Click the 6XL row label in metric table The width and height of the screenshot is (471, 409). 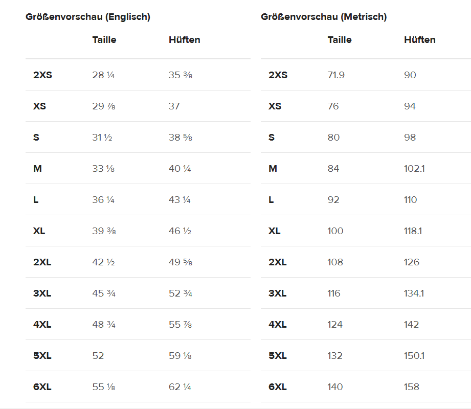pos(278,387)
